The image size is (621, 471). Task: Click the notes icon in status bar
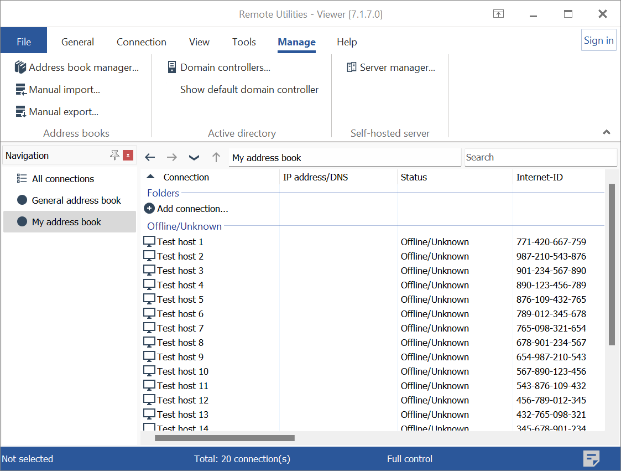(592, 458)
